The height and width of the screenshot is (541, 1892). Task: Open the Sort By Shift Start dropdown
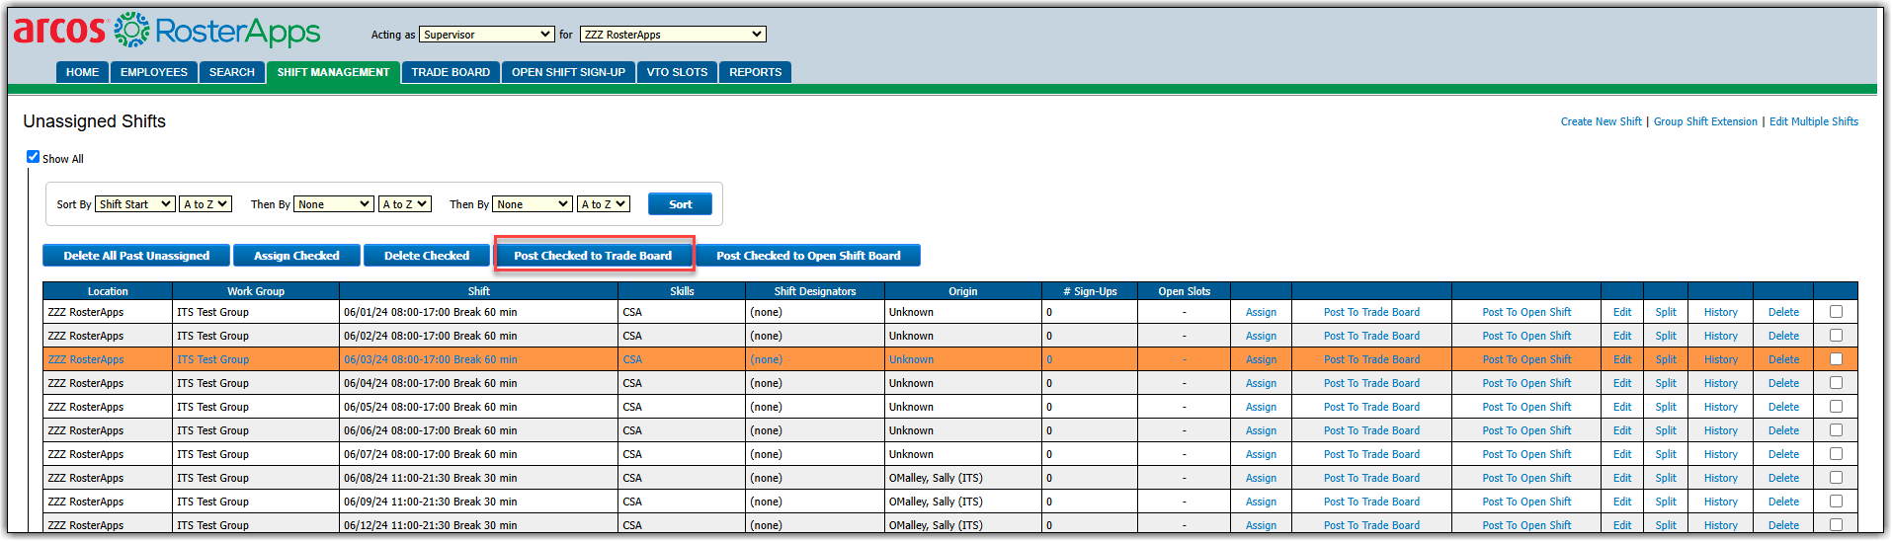tap(135, 204)
